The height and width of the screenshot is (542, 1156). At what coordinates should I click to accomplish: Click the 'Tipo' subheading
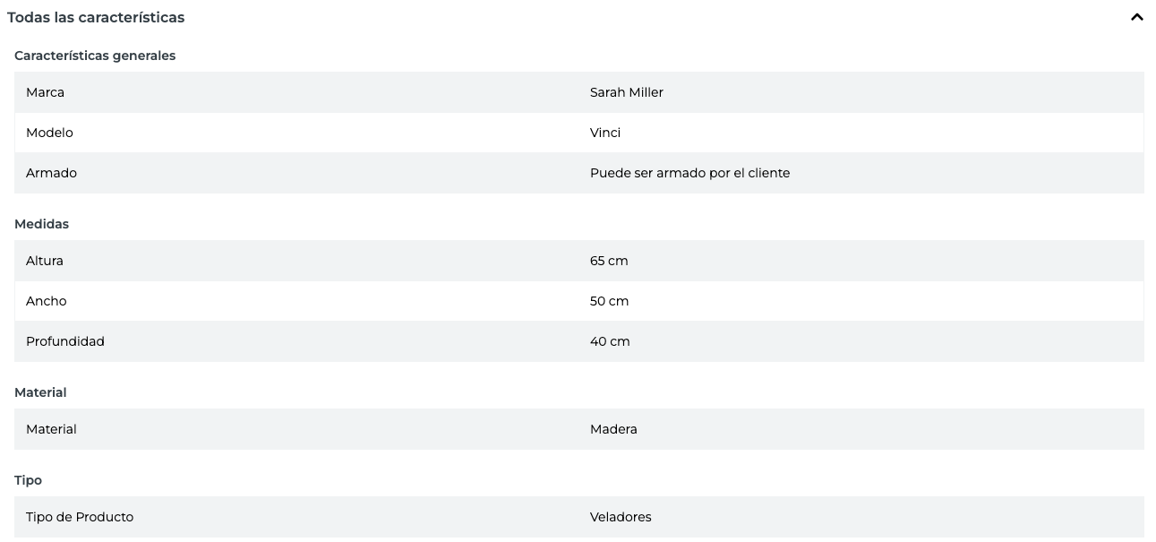[x=28, y=480]
